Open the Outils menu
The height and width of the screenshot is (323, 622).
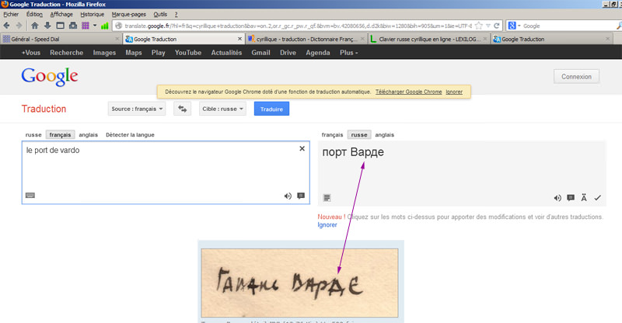click(160, 14)
